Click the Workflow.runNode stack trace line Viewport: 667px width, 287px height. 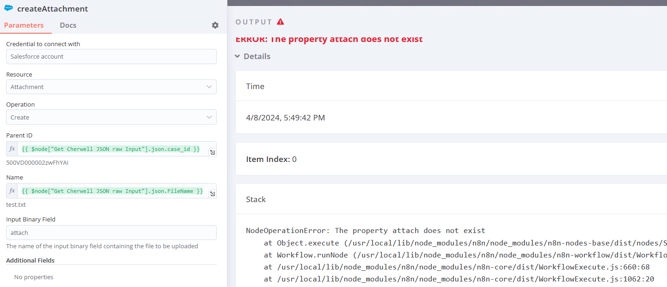click(x=465, y=255)
